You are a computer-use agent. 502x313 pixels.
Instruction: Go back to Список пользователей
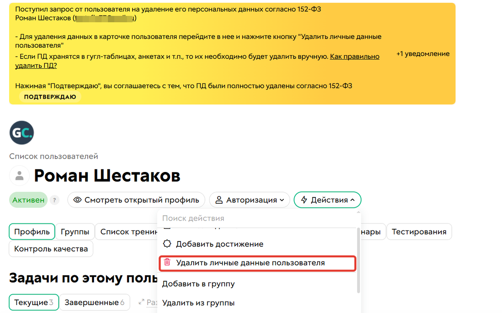54,156
